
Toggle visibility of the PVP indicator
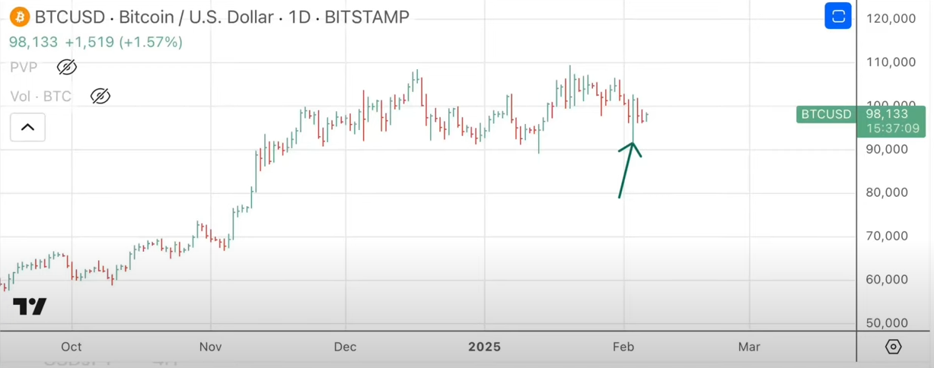pos(67,68)
